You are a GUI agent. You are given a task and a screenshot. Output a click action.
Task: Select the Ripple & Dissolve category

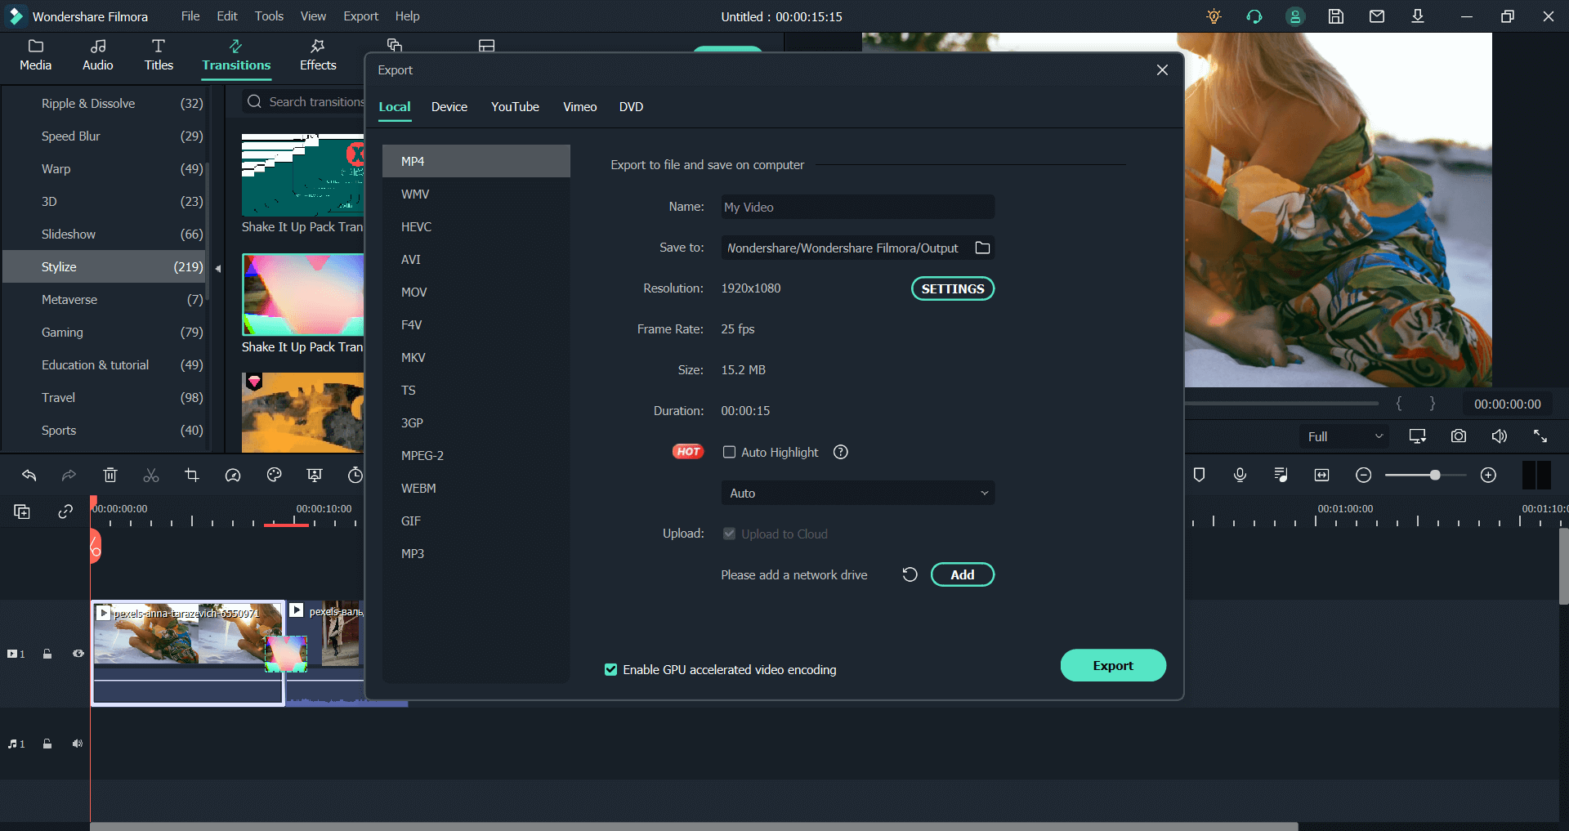(105, 104)
